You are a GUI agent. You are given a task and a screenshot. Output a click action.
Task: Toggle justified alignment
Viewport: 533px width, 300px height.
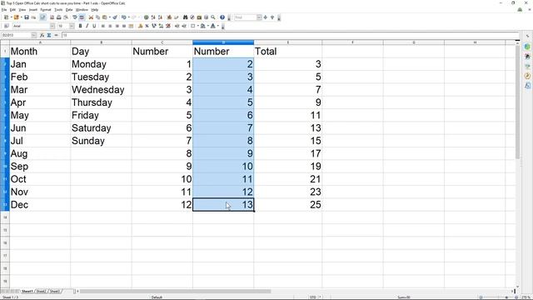tap(124, 26)
